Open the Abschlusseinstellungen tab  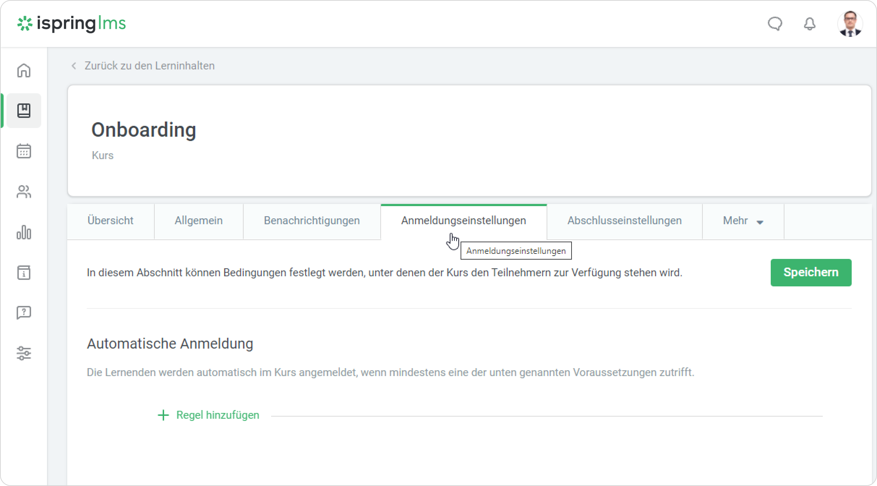coord(624,221)
